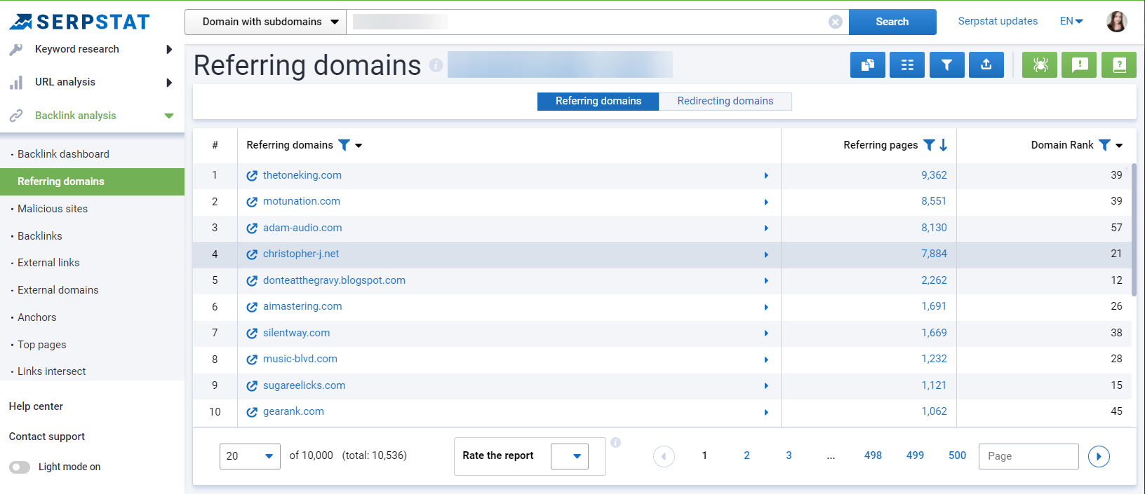Click the blue Search button
The height and width of the screenshot is (494, 1145).
pyautogui.click(x=892, y=22)
